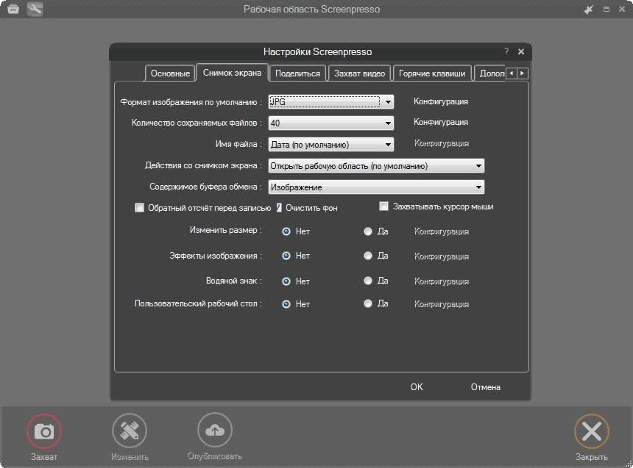Image resolution: width=633 pixels, height=468 pixels.
Task: Select Да for Изменить размер
Action: pos(368,231)
